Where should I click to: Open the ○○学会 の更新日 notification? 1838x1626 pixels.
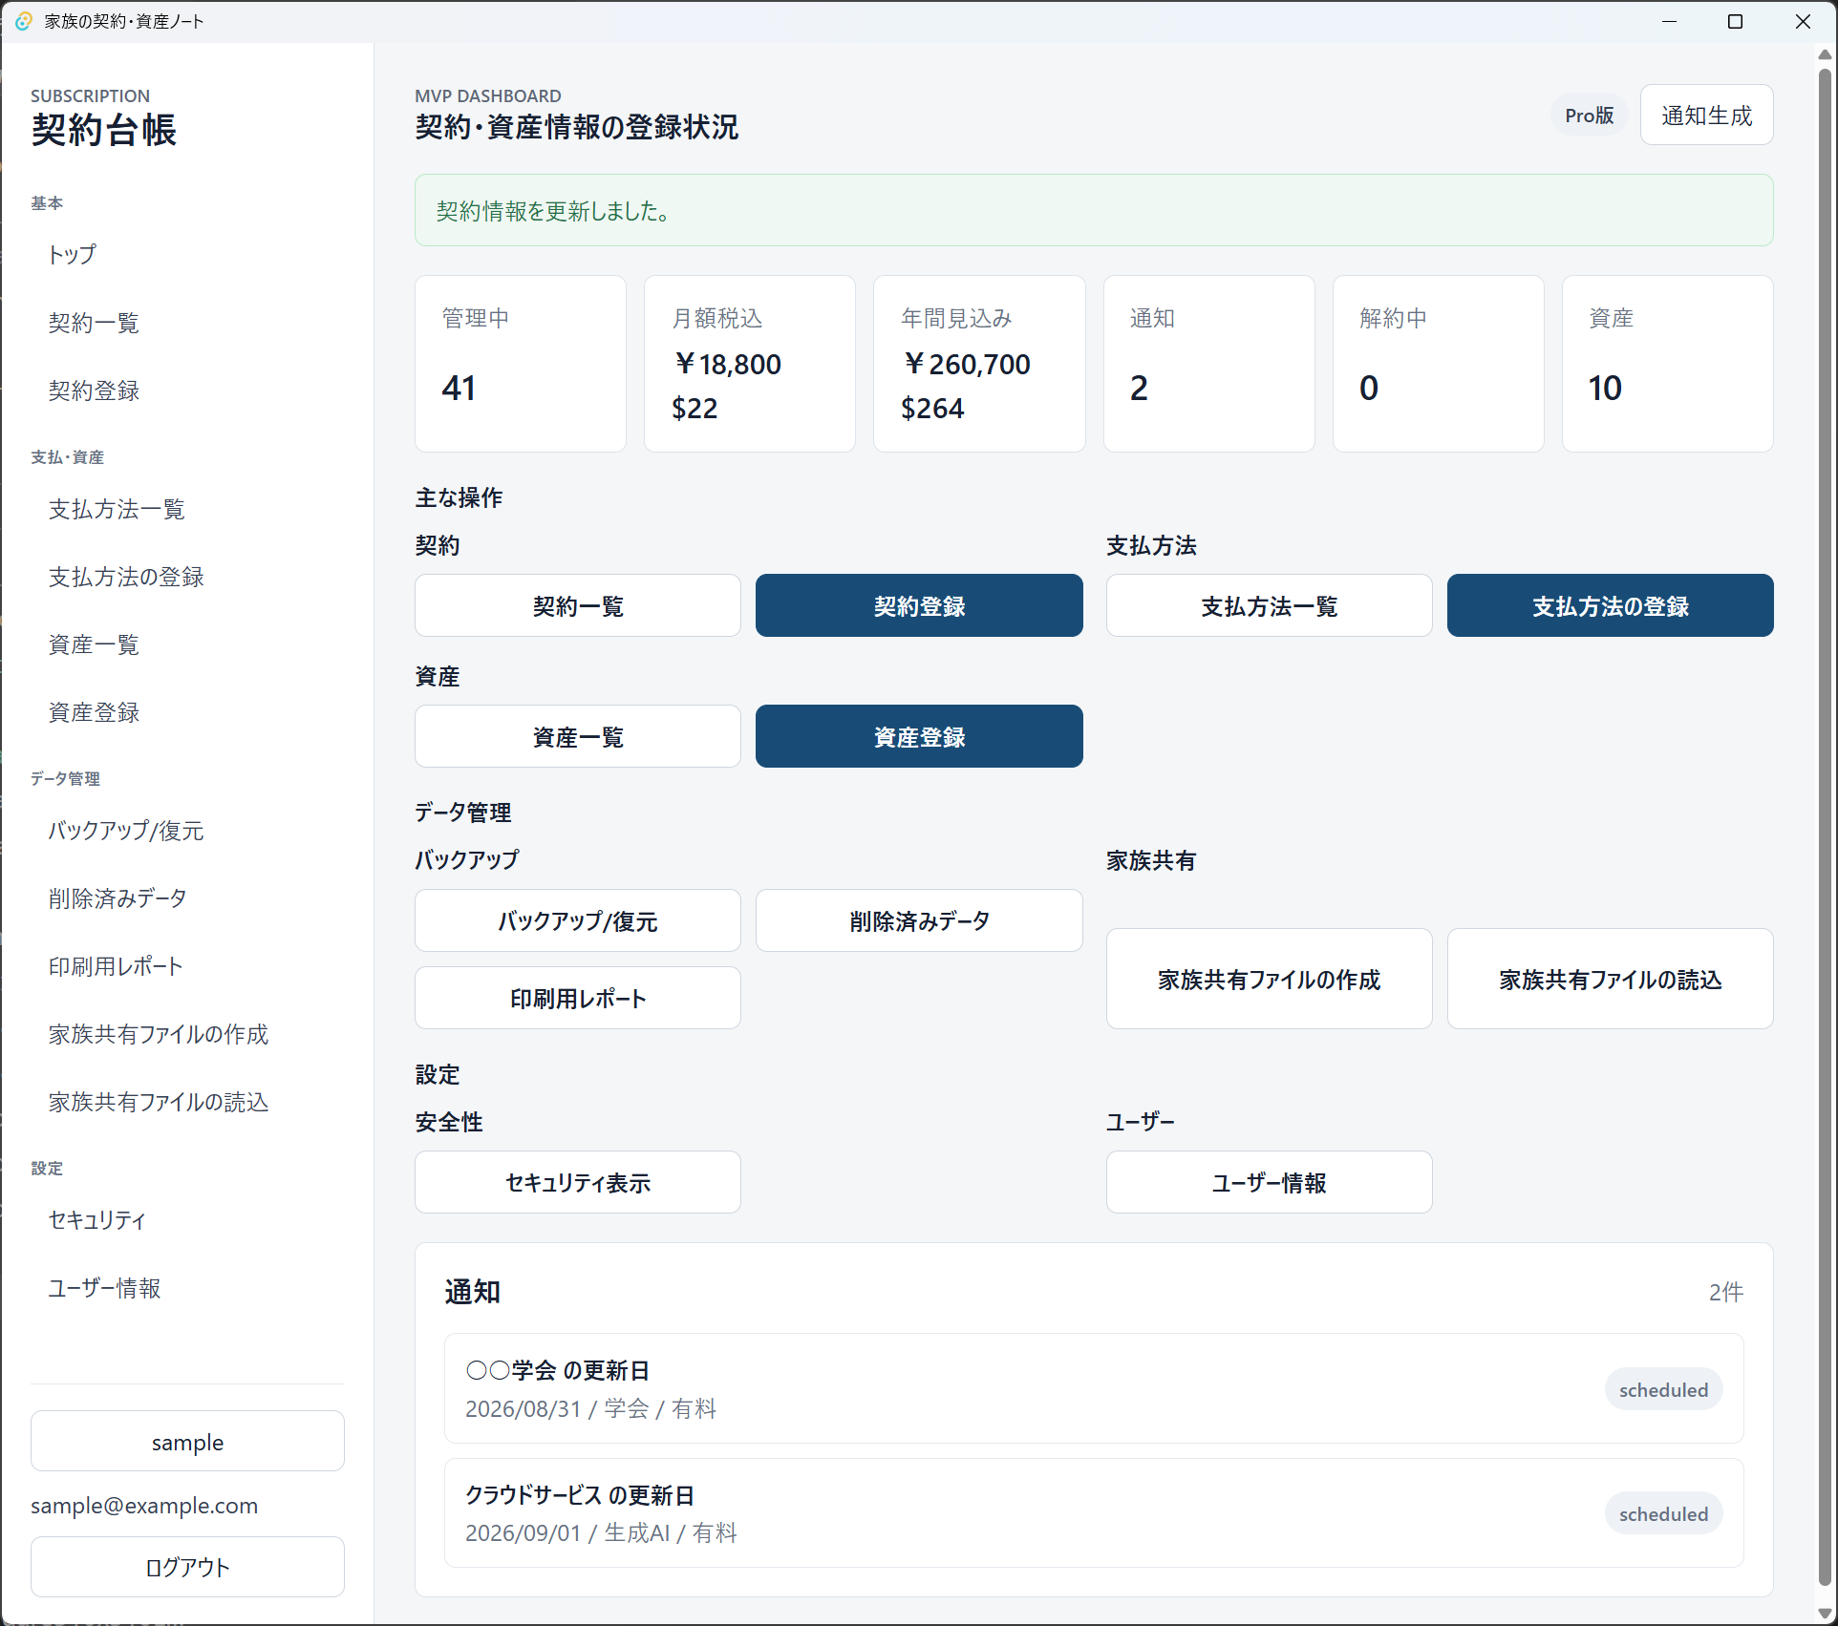coord(1094,1388)
